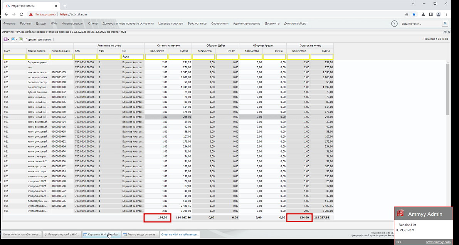Click the ОЛ filter field containing 'бори'
Screen dimensions: 459x245
133,57
